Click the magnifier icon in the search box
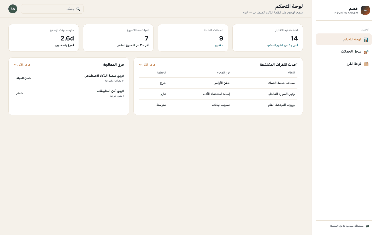This screenshot has height=235, width=376. (78, 9)
